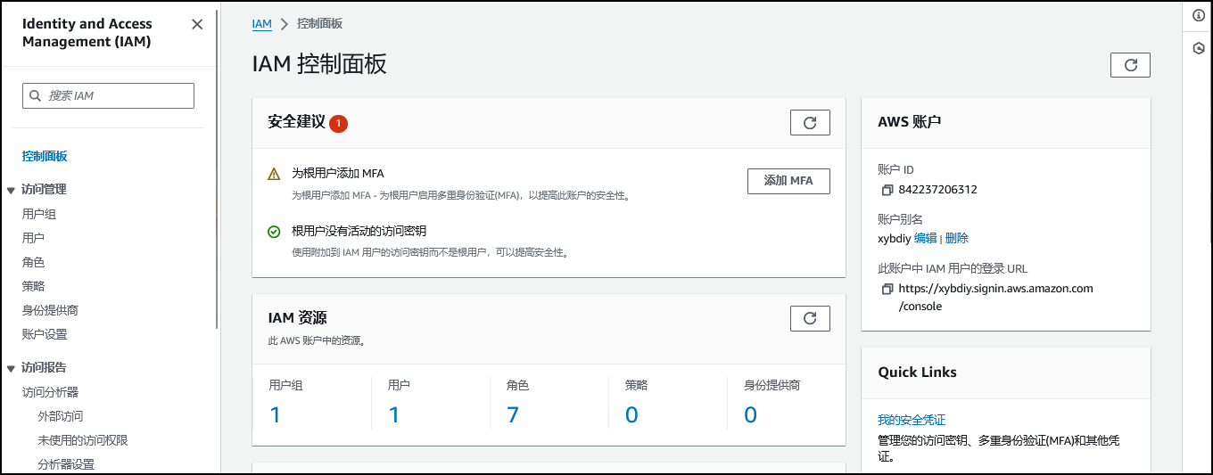
Task: Click the 根用户没有活动的访问密钥 text
Action: point(359,232)
